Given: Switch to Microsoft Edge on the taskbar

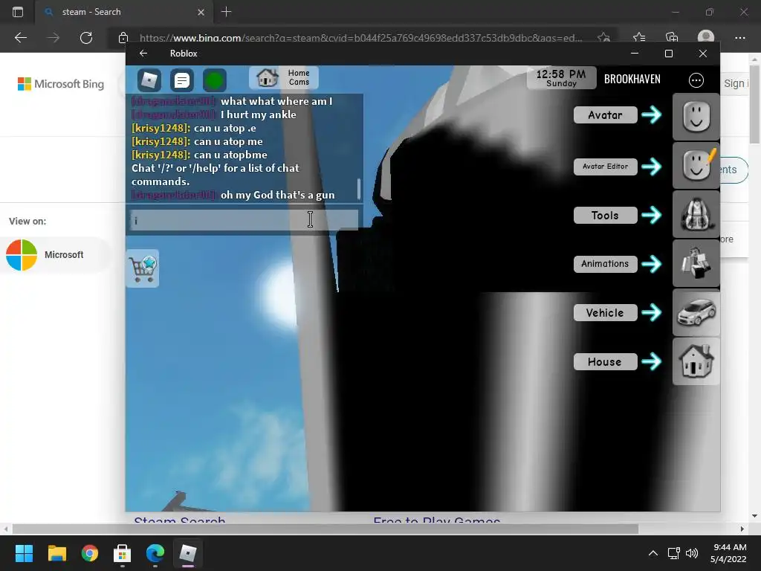Looking at the screenshot, I should click(155, 553).
